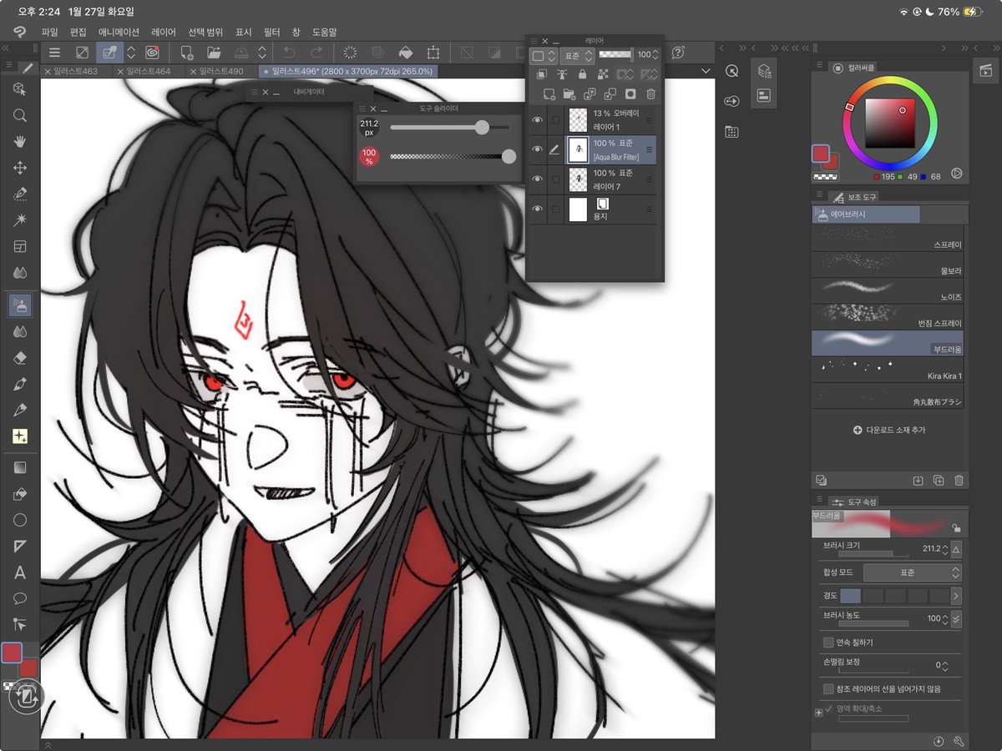Select the Text tool
Viewport: 1002px width, 751px height.
pos(20,572)
